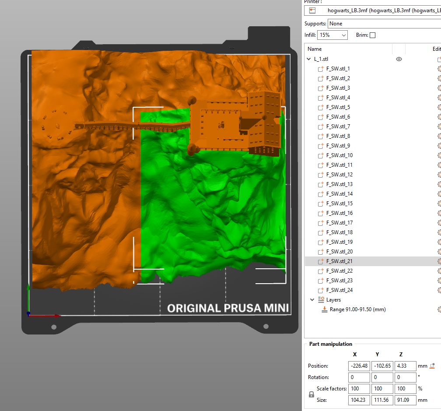
Task: Click the modifier icon beside F_SW.stl_16
Action: 321,213
